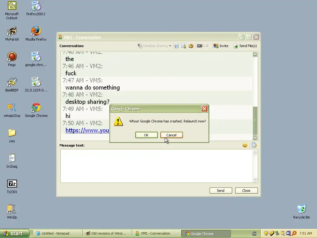Select the 22.0.1229.0... installer icon
Viewport: 317px width, 238px height.
pyautogui.click(x=36, y=85)
